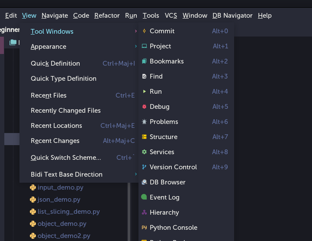The image size is (312, 241).
Task: Click the red Debug bug icon
Action: [144, 107]
